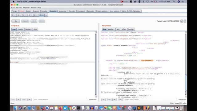
Task: Open Finder from the Dock
Action: [16, 108]
